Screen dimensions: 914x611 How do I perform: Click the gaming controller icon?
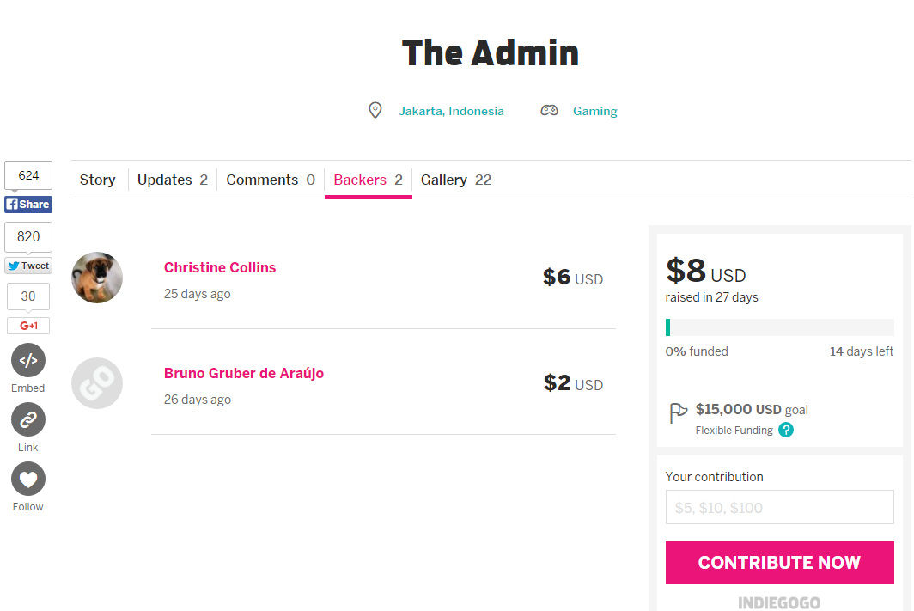[x=549, y=110]
